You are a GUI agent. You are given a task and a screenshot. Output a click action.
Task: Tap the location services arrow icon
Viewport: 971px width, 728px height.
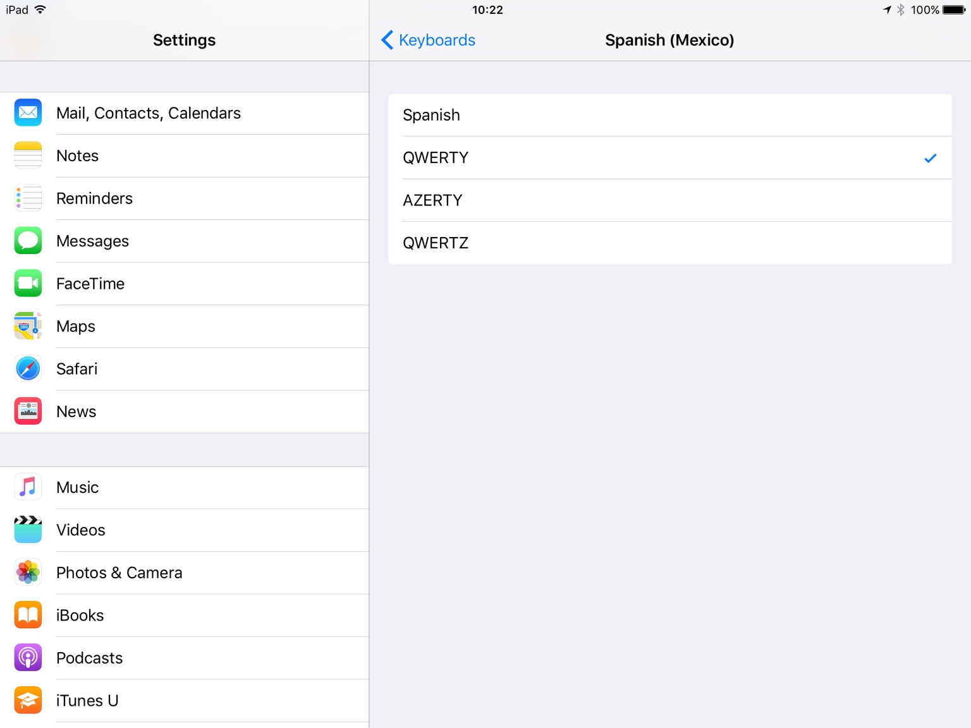click(887, 9)
